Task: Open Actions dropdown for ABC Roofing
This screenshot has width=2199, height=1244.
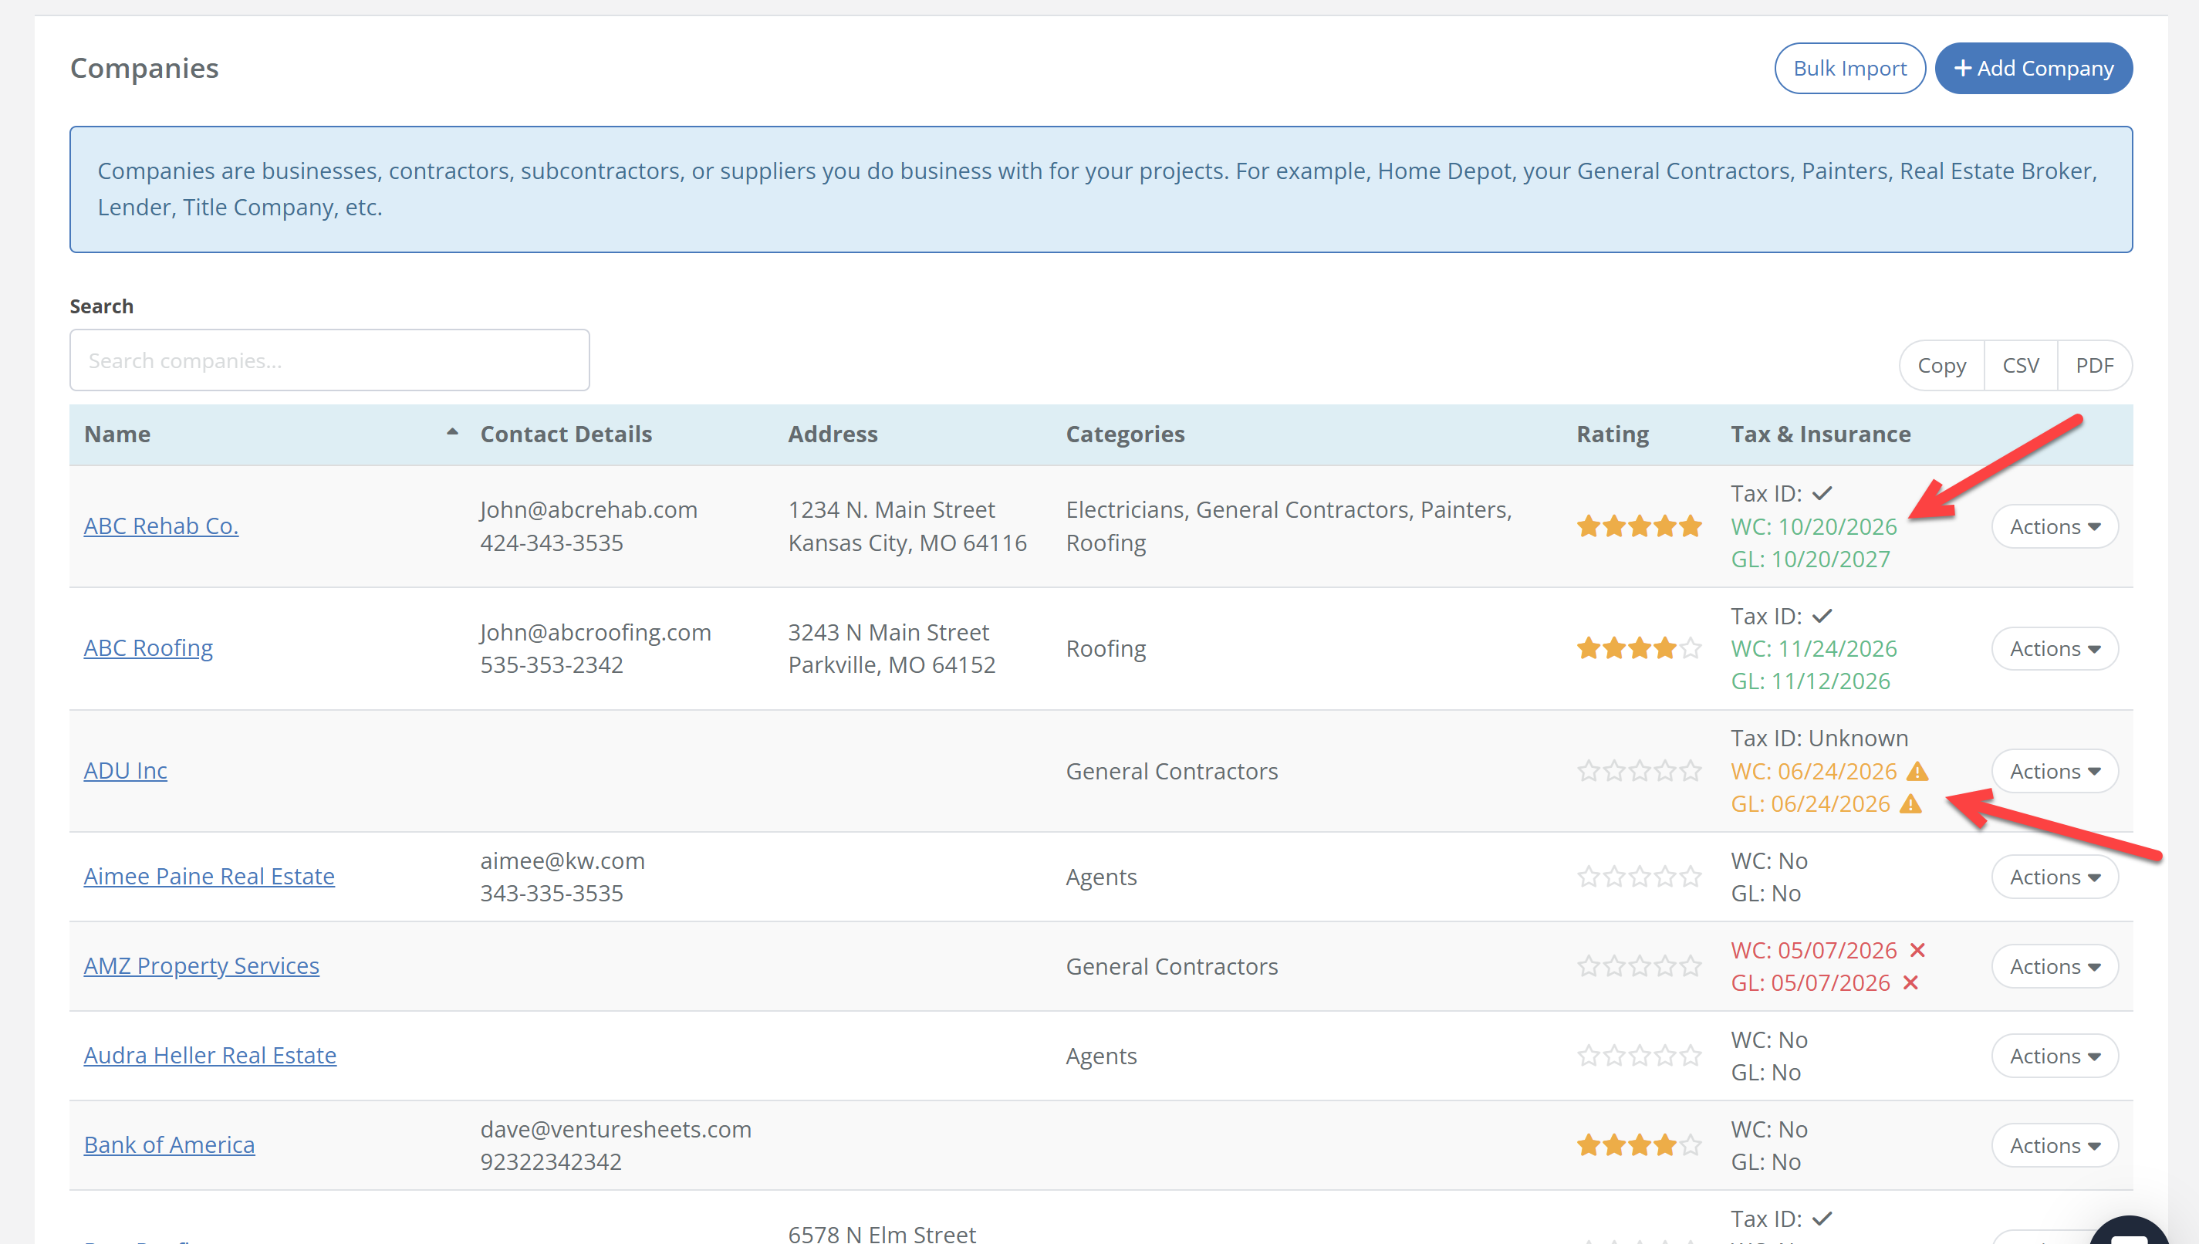Action: pos(2054,648)
